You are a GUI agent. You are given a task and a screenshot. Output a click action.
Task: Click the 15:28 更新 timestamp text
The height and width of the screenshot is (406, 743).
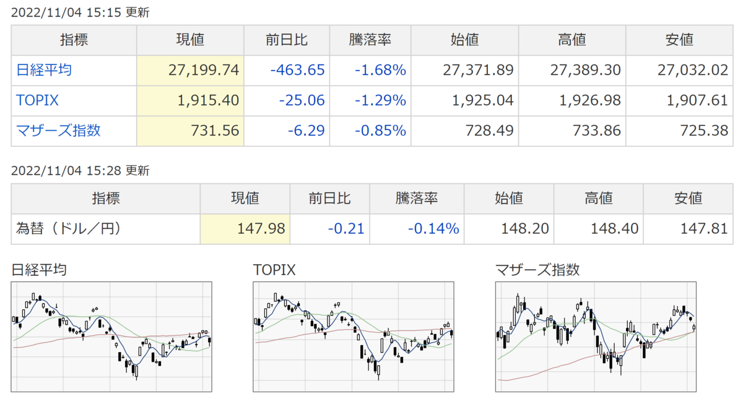(80, 171)
